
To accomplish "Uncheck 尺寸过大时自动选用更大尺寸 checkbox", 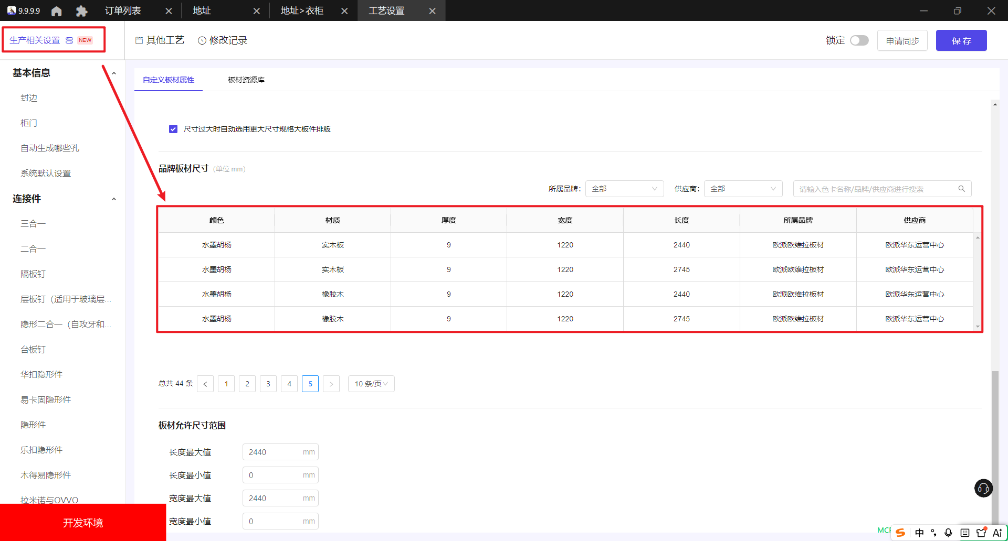I will point(173,129).
